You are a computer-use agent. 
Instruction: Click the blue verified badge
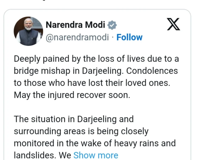tap(112, 25)
